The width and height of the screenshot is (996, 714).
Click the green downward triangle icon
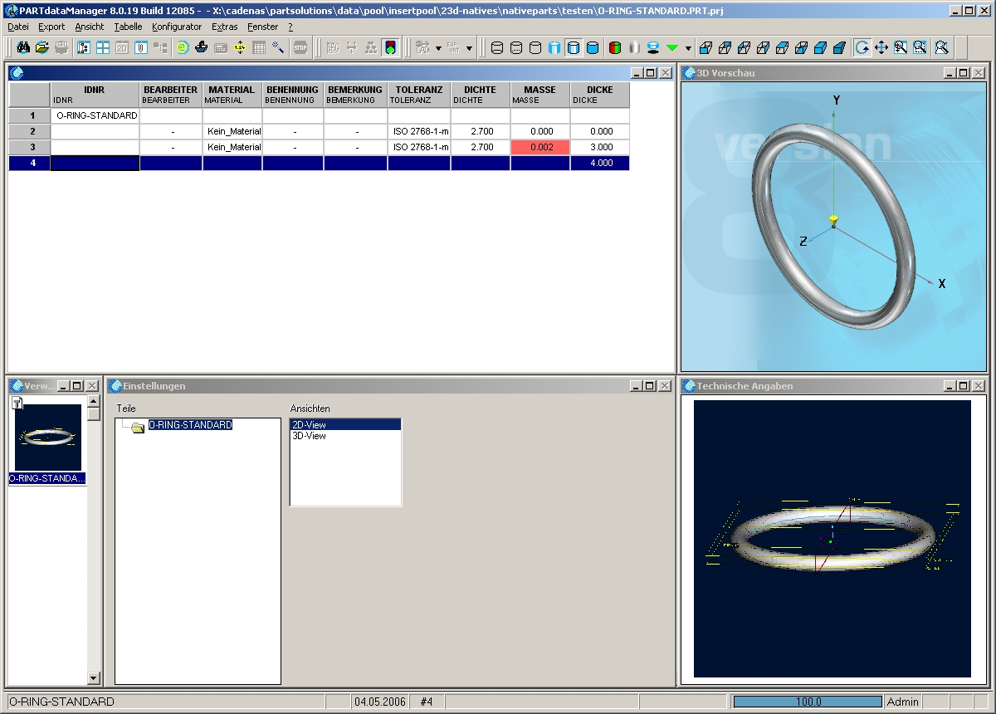[672, 48]
